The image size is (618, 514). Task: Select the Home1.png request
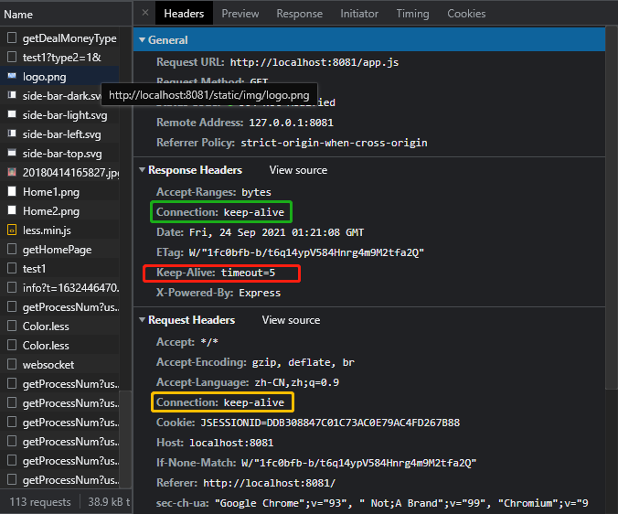coord(59,192)
